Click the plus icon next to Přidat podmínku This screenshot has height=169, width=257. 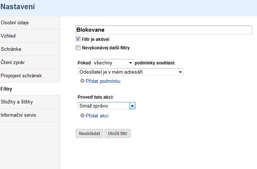82,81
